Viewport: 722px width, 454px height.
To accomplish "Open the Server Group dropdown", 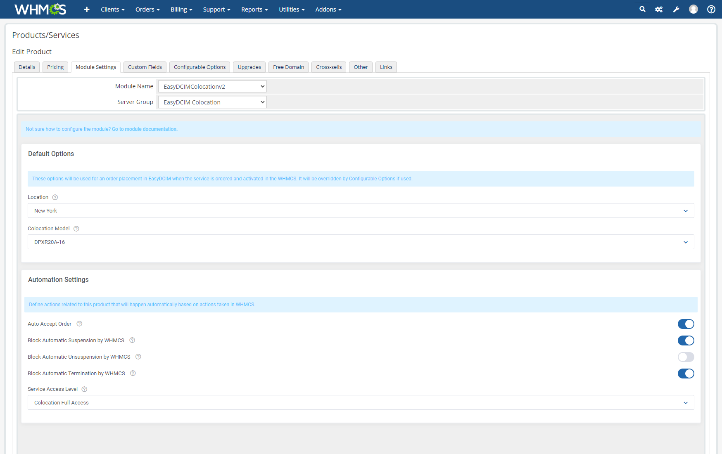I will 212,102.
